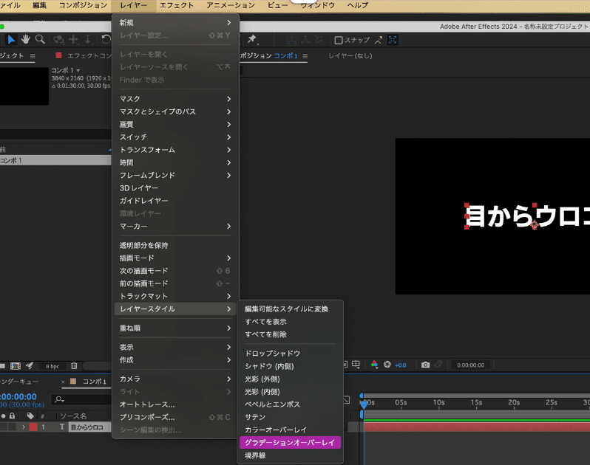
Task: Expand the マスク submenu
Action: (175, 99)
